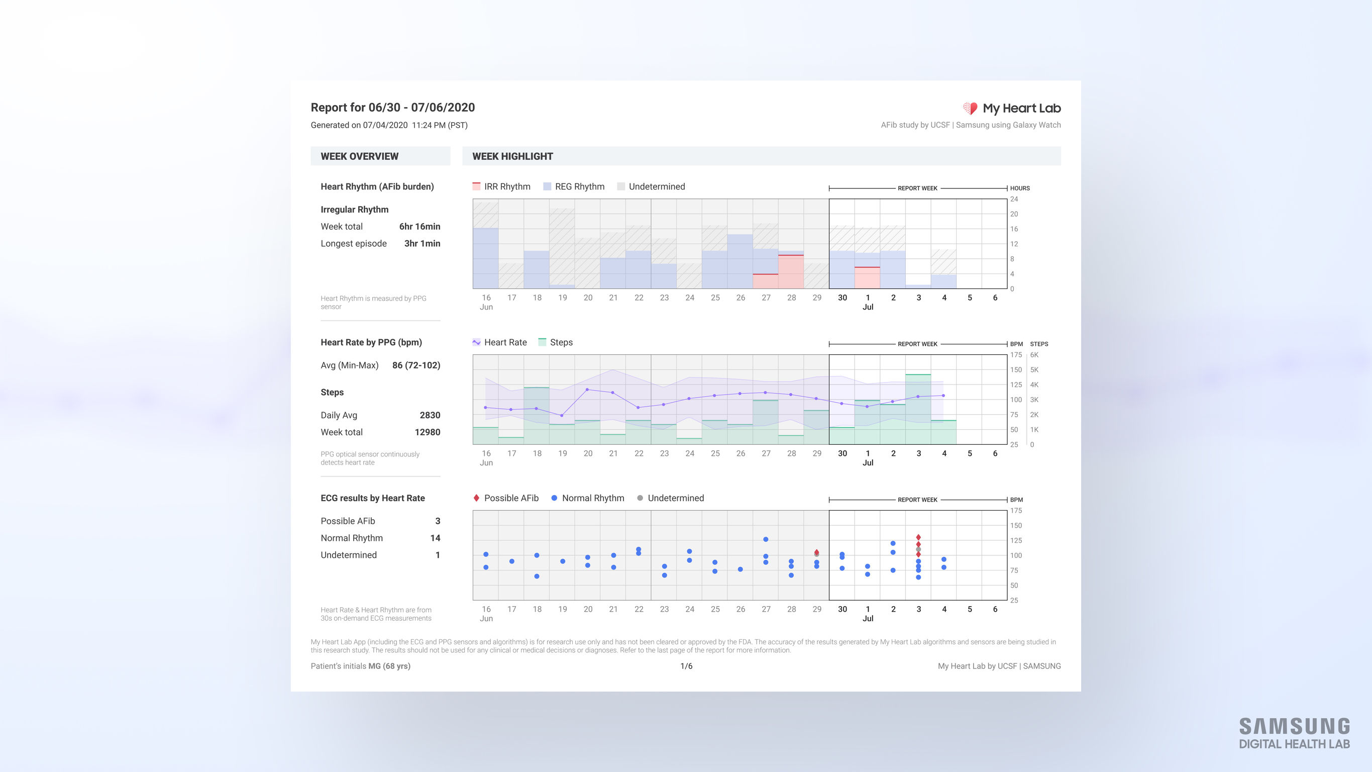Click the Steps legend icon
Image resolution: width=1372 pixels, height=772 pixels.
pyautogui.click(x=542, y=342)
